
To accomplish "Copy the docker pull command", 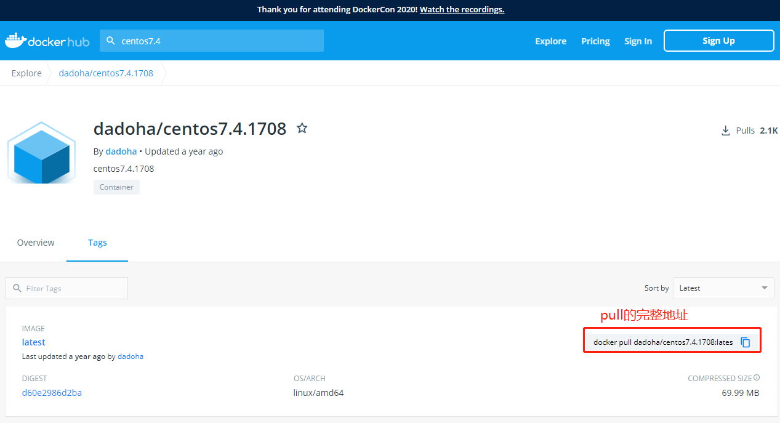I will (x=746, y=342).
